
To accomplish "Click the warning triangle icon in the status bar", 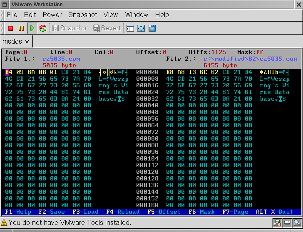I will (x=4, y=223).
